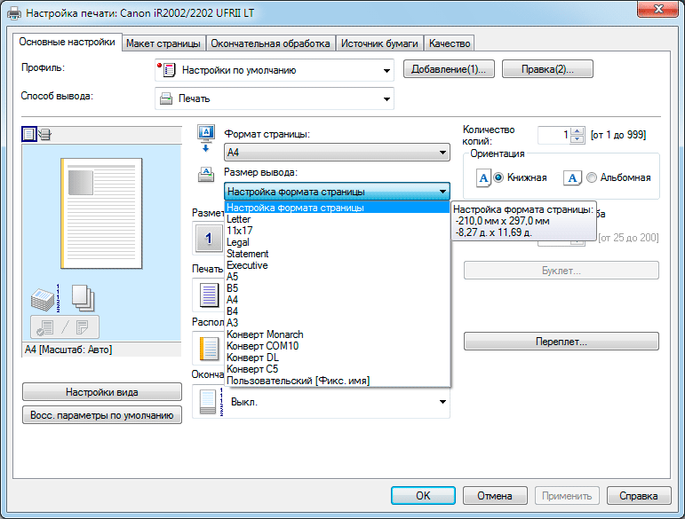
Task: Click the disabled Буклет... button
Action: (561, 271)
